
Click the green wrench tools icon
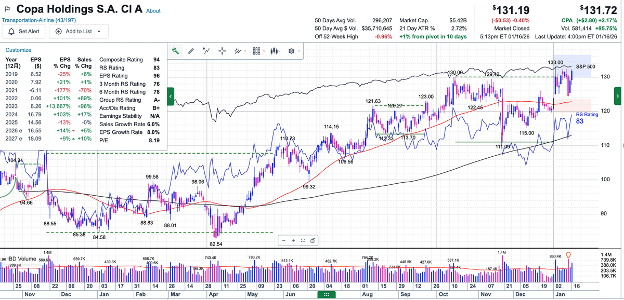tap(175, 51)
